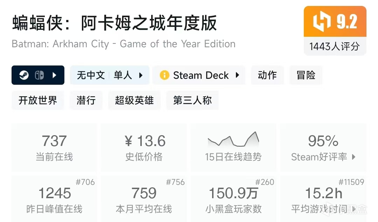Select the 冒险 genre tag
378x222 pixels.
point(306,75)
